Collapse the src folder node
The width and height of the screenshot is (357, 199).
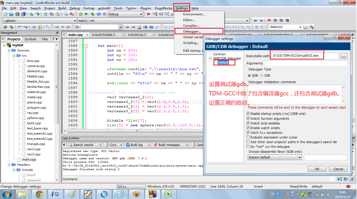[14, 56]
